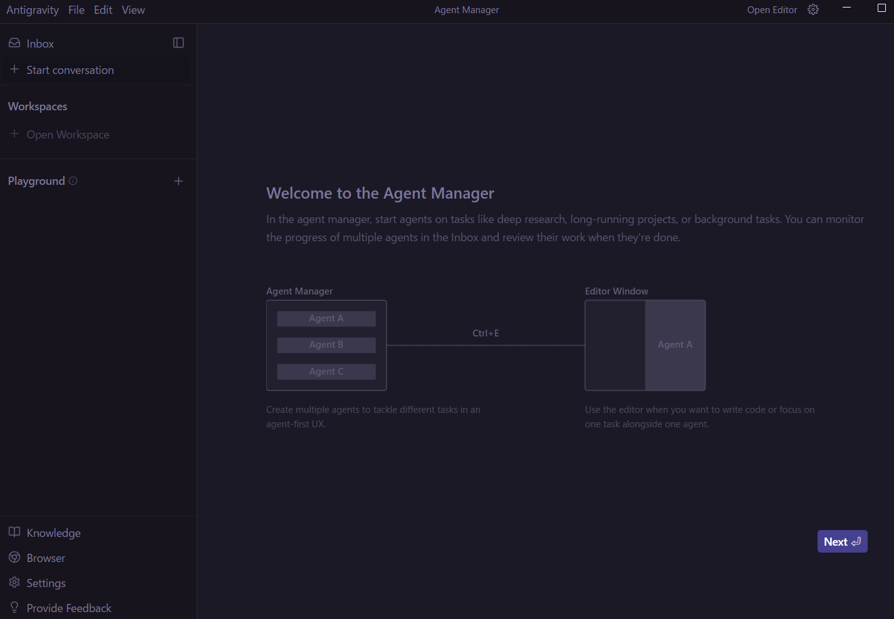This screenshot has height=619, width=894.
Task: Select Agent B in the diagram
Action: coord(326,345)
